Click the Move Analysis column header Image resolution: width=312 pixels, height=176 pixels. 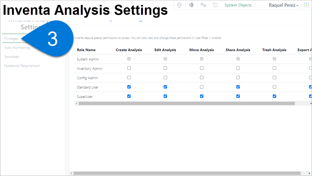tap(202, 50)
